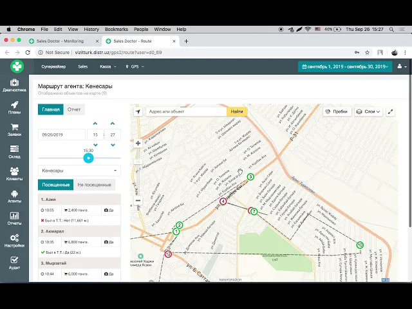The width and height of the screenshot is (412, 309).
Task: Close the Sales Doctor - Route tab
Action: (x=174, y=41)
